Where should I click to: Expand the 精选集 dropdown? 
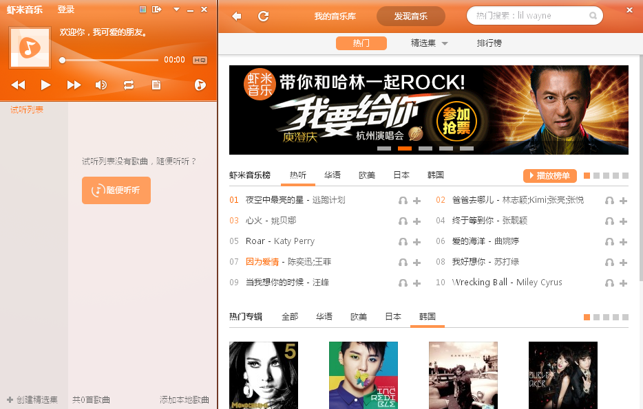tap(430, 43)
